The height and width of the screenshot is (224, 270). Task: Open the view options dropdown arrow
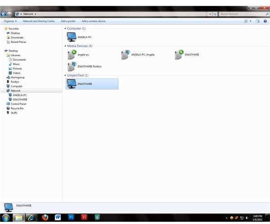[251, 21]
